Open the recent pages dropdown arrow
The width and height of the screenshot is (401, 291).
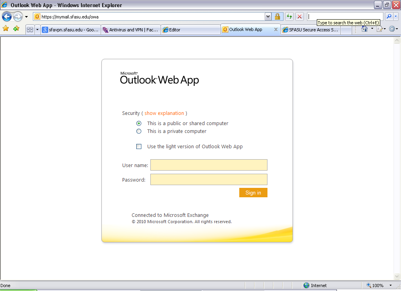tap(26, 17)
